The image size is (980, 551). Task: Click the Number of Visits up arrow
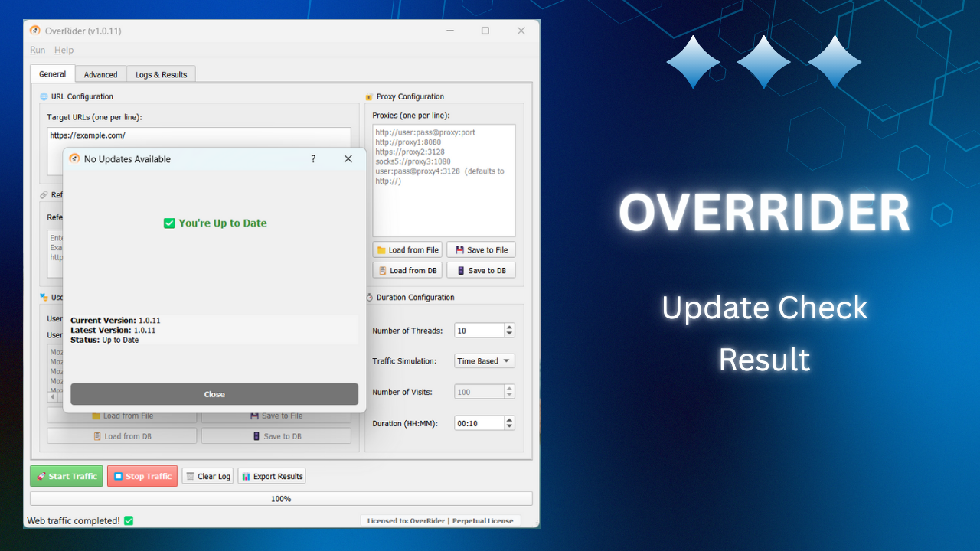tap(510, 388)
